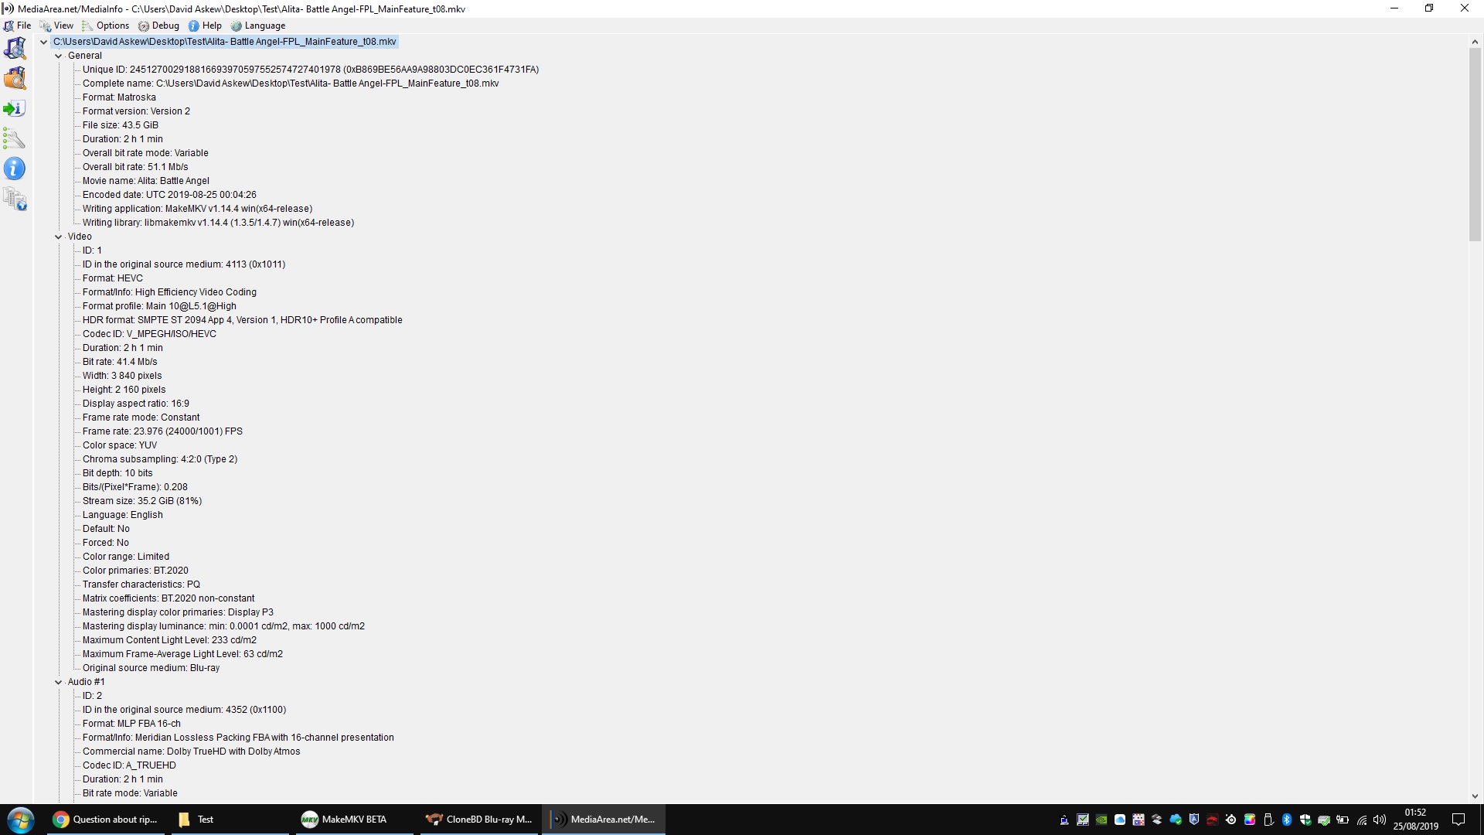Open the Help menu
The image size is (1484, 835).
(x=205, y=26)
